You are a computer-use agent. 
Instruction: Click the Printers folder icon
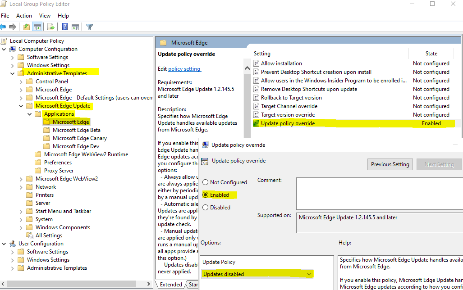point(29,195)
